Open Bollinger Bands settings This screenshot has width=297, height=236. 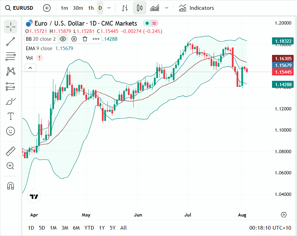pyautogui.click(x=74, y=39)
